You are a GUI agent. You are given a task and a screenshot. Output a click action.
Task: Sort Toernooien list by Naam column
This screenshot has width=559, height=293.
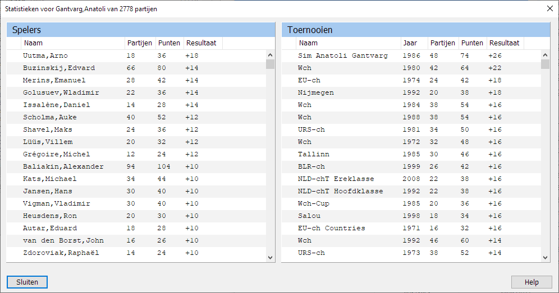(349, 43)
